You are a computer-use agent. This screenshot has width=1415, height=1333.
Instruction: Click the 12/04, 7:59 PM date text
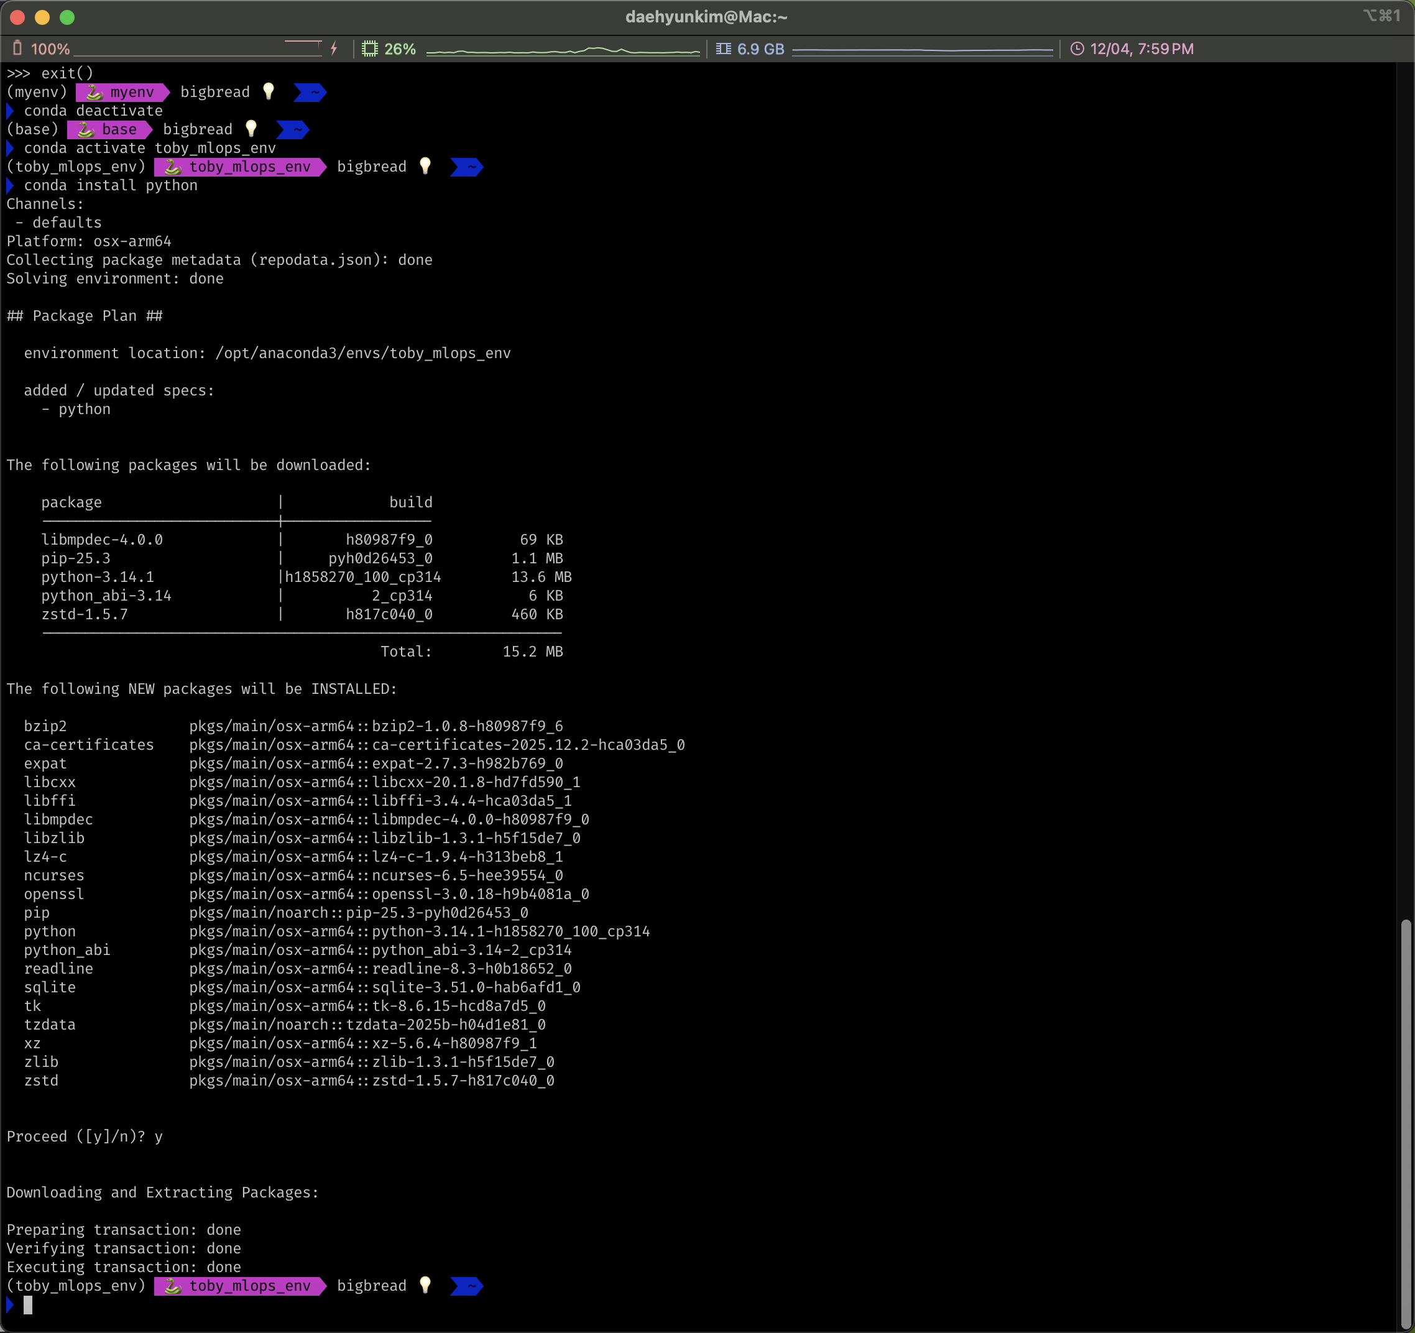tap(1141, 48)
